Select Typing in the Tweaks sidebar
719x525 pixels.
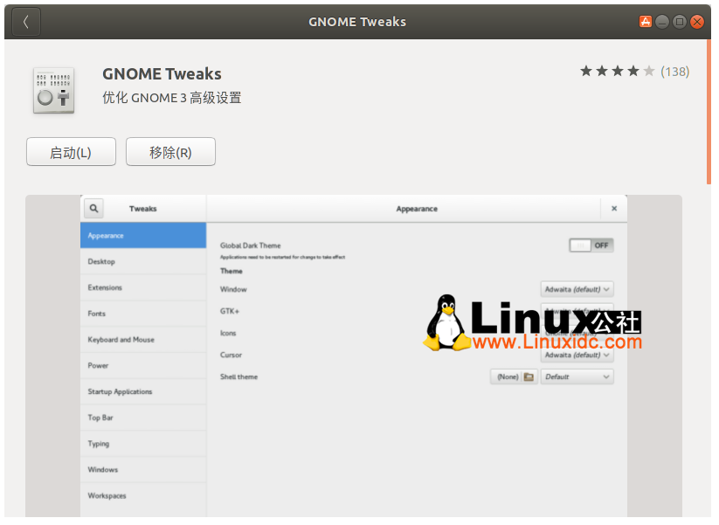coord(143,444)
